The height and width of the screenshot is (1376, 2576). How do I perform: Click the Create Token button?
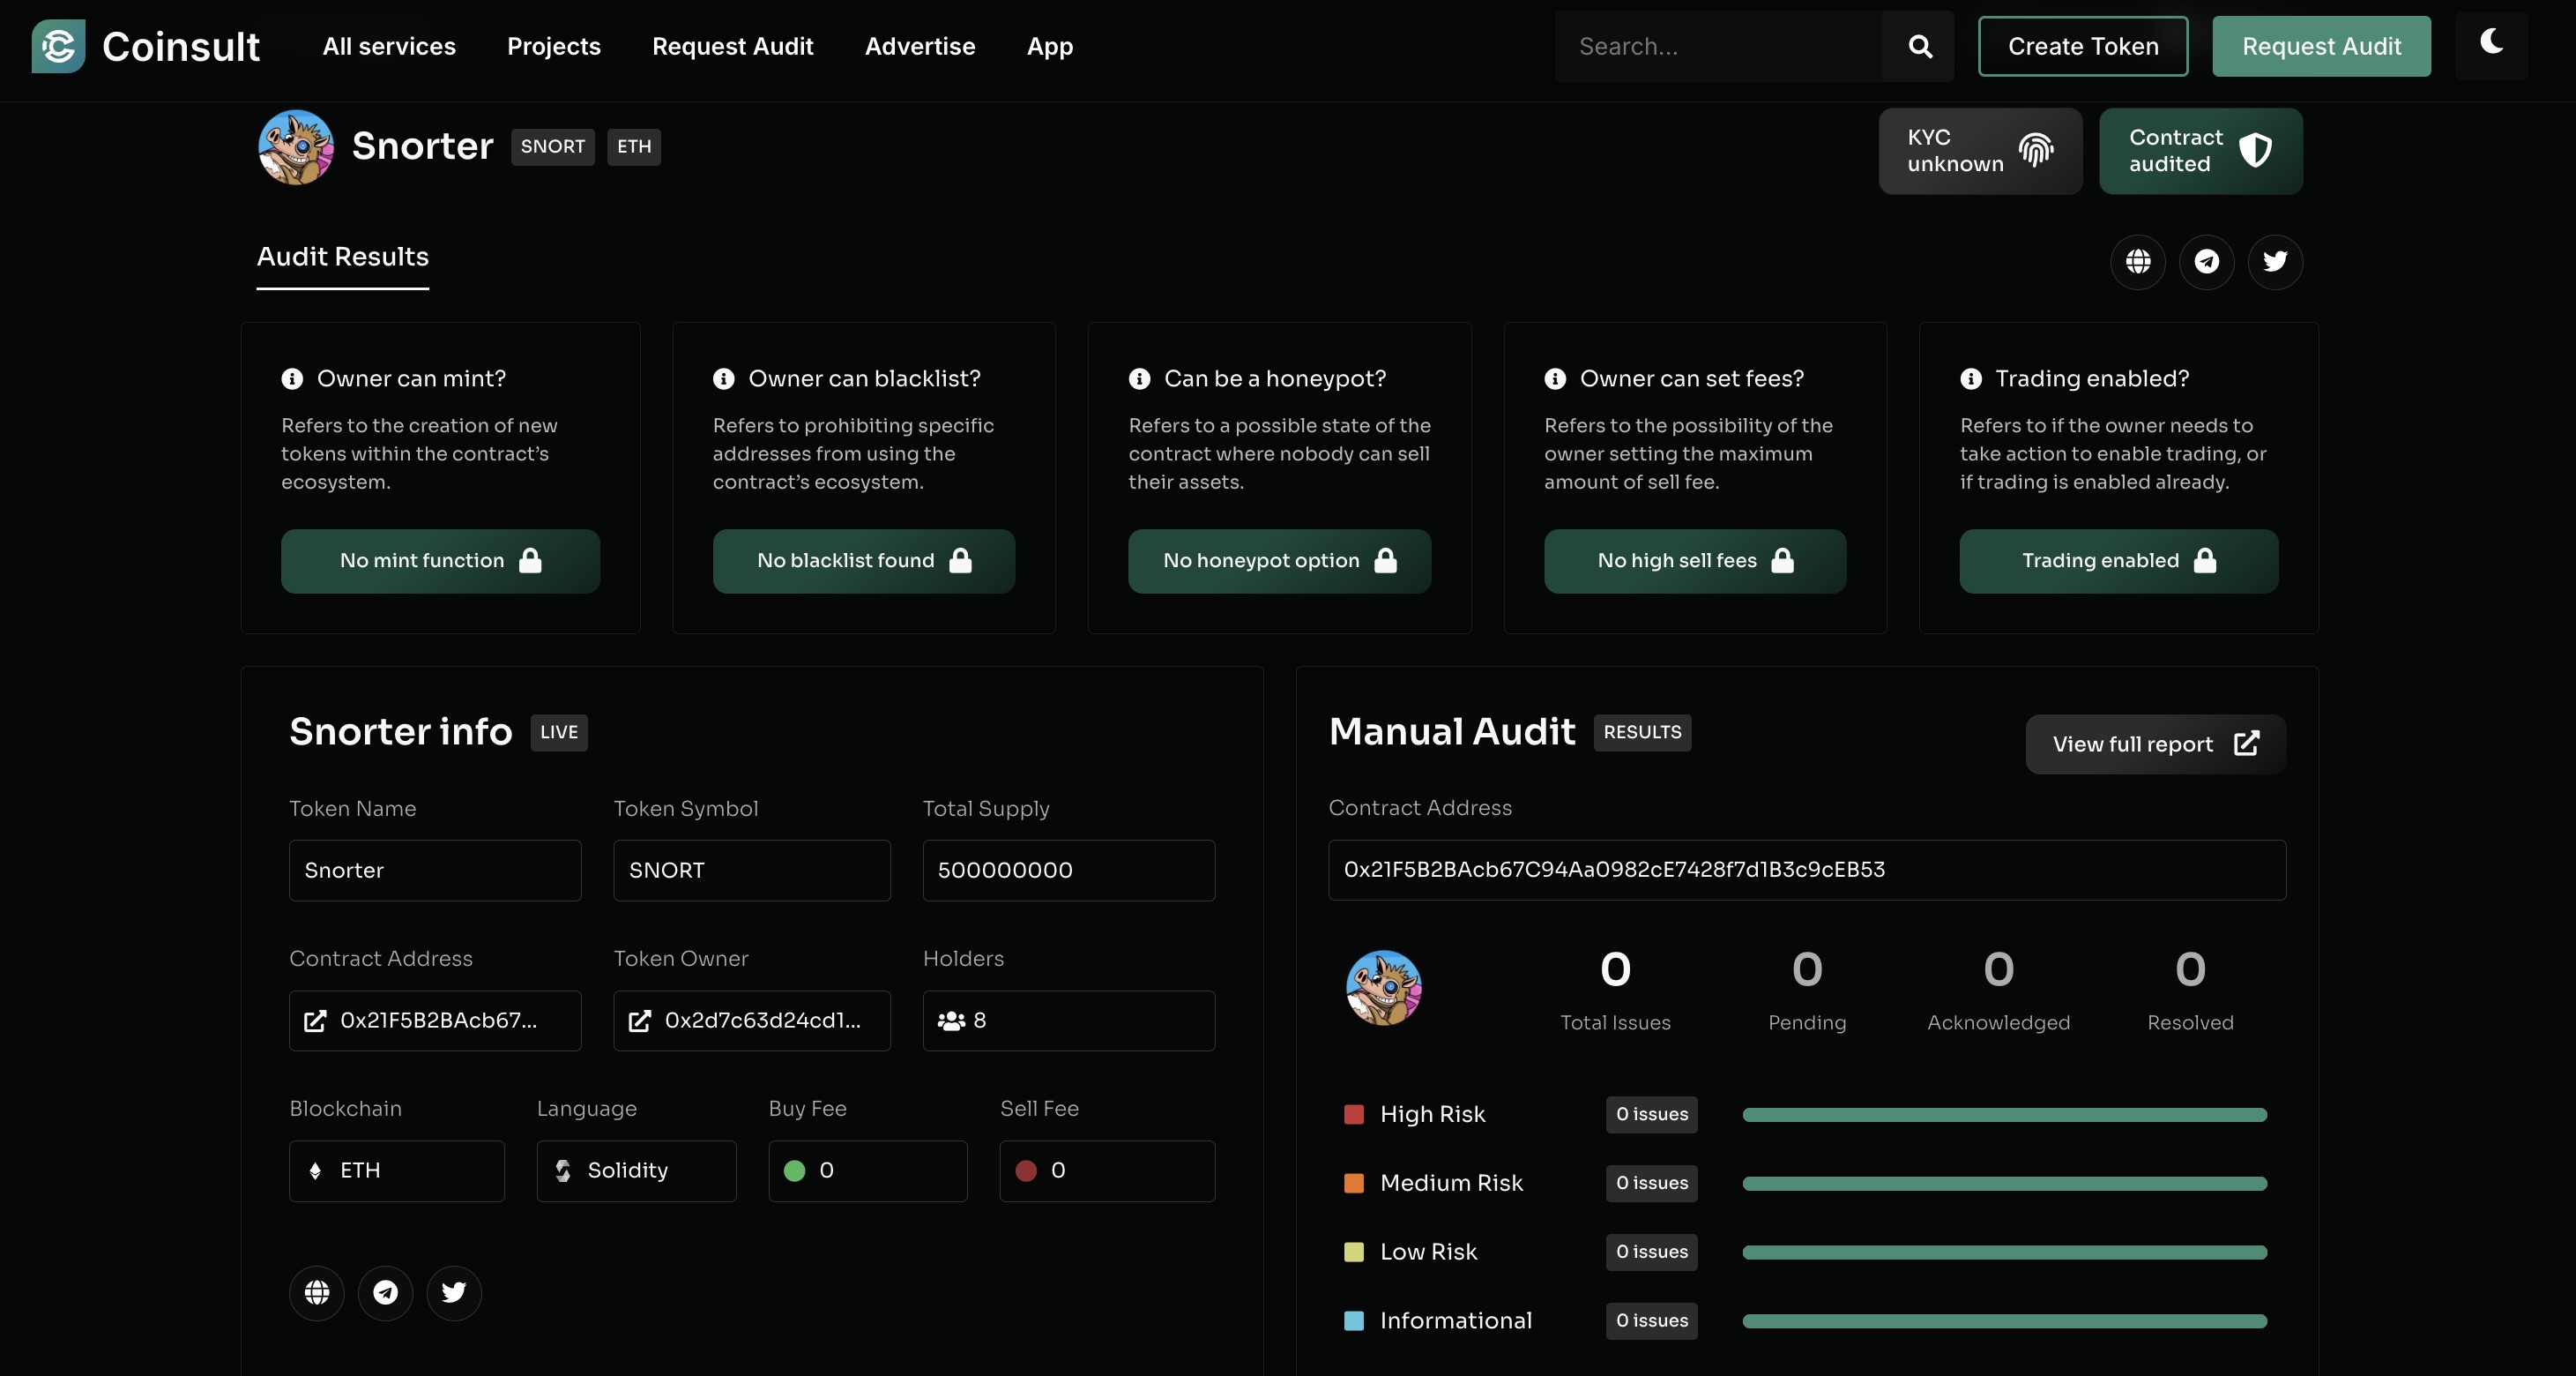point(2083,46)
